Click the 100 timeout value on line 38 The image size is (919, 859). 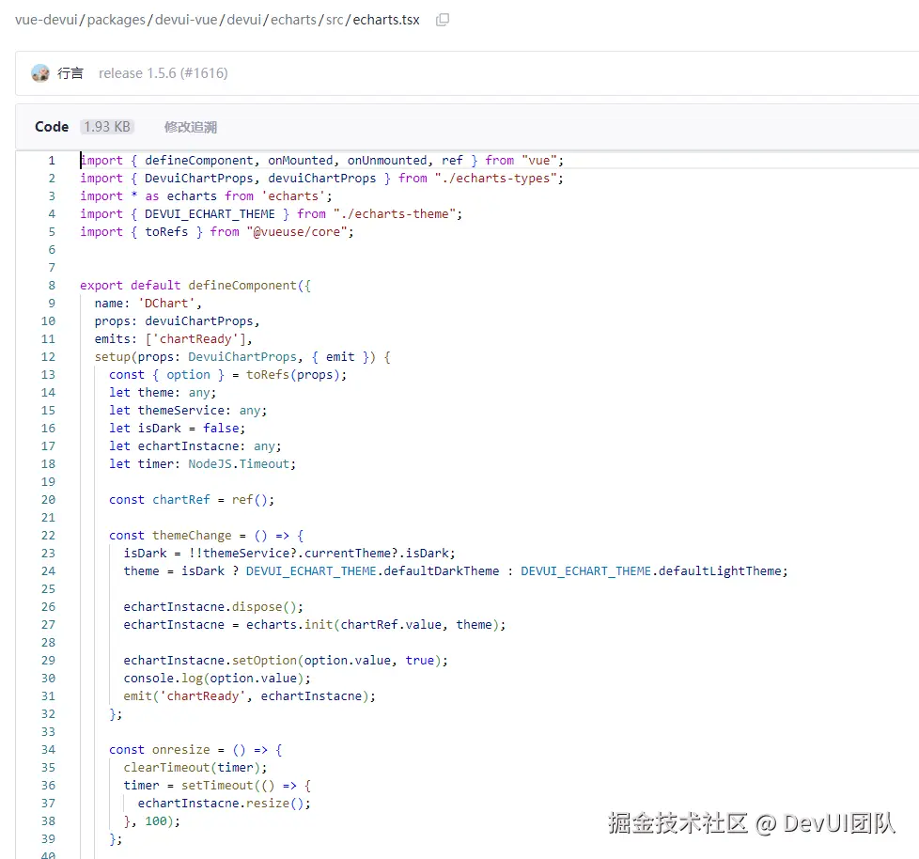click(x=155, y=821)
